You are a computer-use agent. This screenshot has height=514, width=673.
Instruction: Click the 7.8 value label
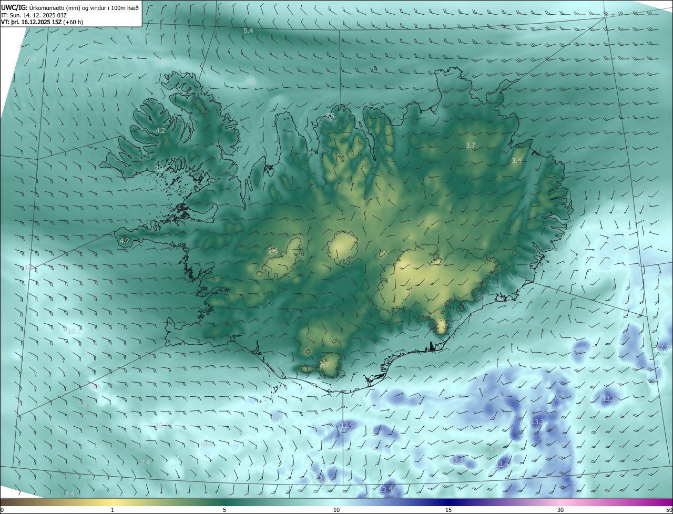[x=82, y=404]
